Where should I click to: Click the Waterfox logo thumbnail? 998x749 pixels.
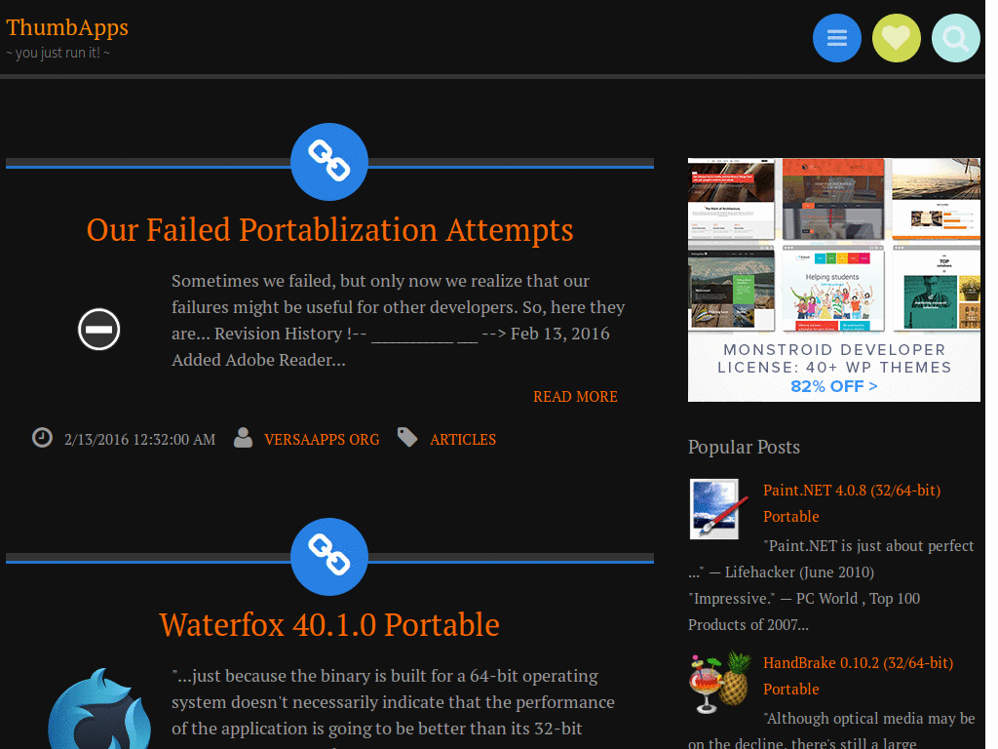pos(99,708)
